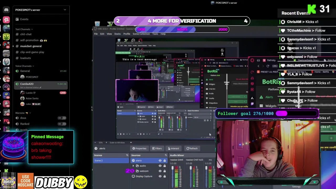Click the red LIVE badge beside Lando
Screen dimensions: 336x189
(63, 93)
